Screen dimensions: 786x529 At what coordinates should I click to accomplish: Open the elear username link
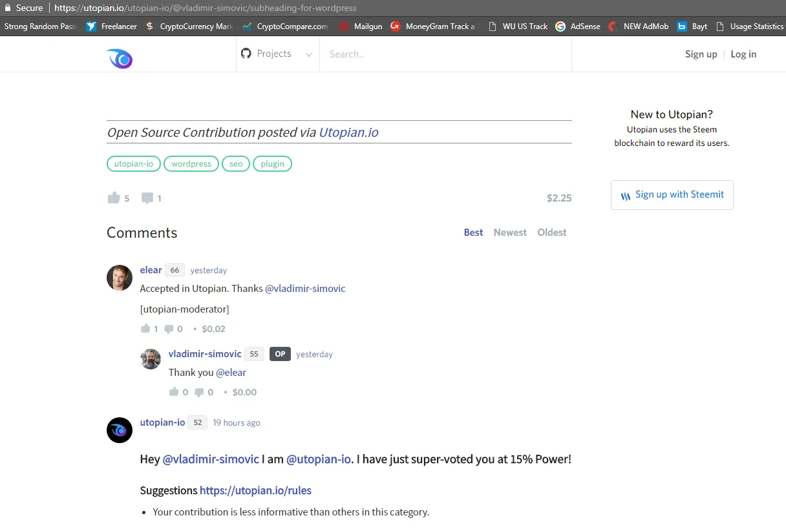coord(151,270)
